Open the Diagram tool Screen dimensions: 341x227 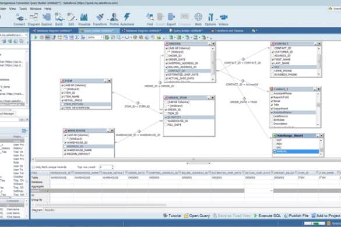pyautogui.click(x=34, y=20)
